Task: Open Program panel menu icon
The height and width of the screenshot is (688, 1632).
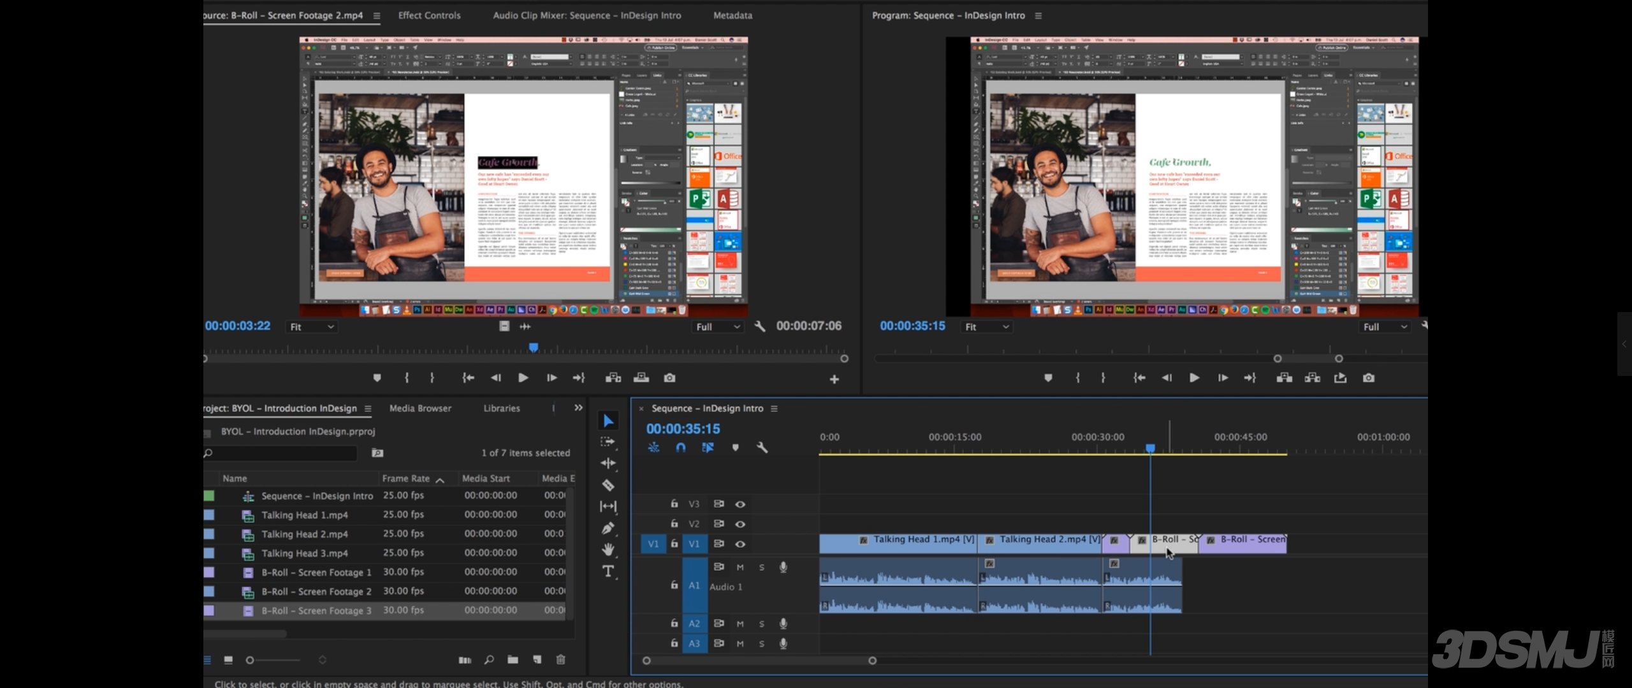Action: [1038, 15]
